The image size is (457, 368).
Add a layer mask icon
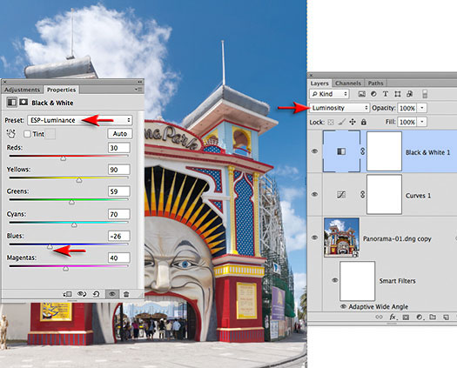406,317
